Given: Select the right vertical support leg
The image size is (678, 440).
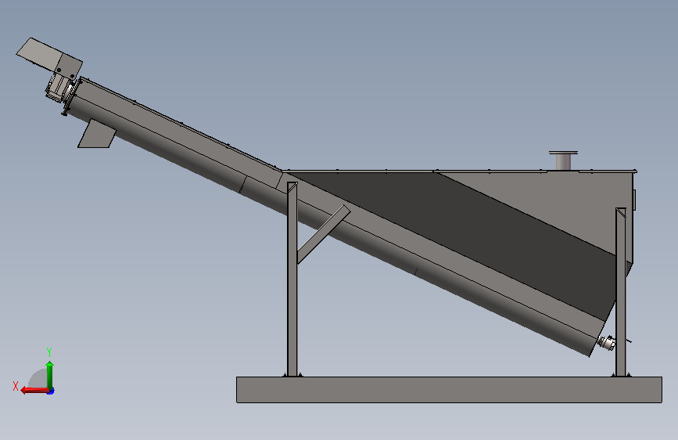Looking at the screenshot, I should point(620,292).
